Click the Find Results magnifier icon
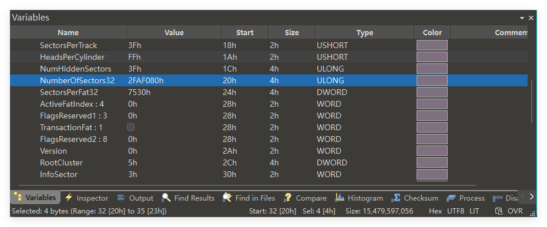 point(166,198)
